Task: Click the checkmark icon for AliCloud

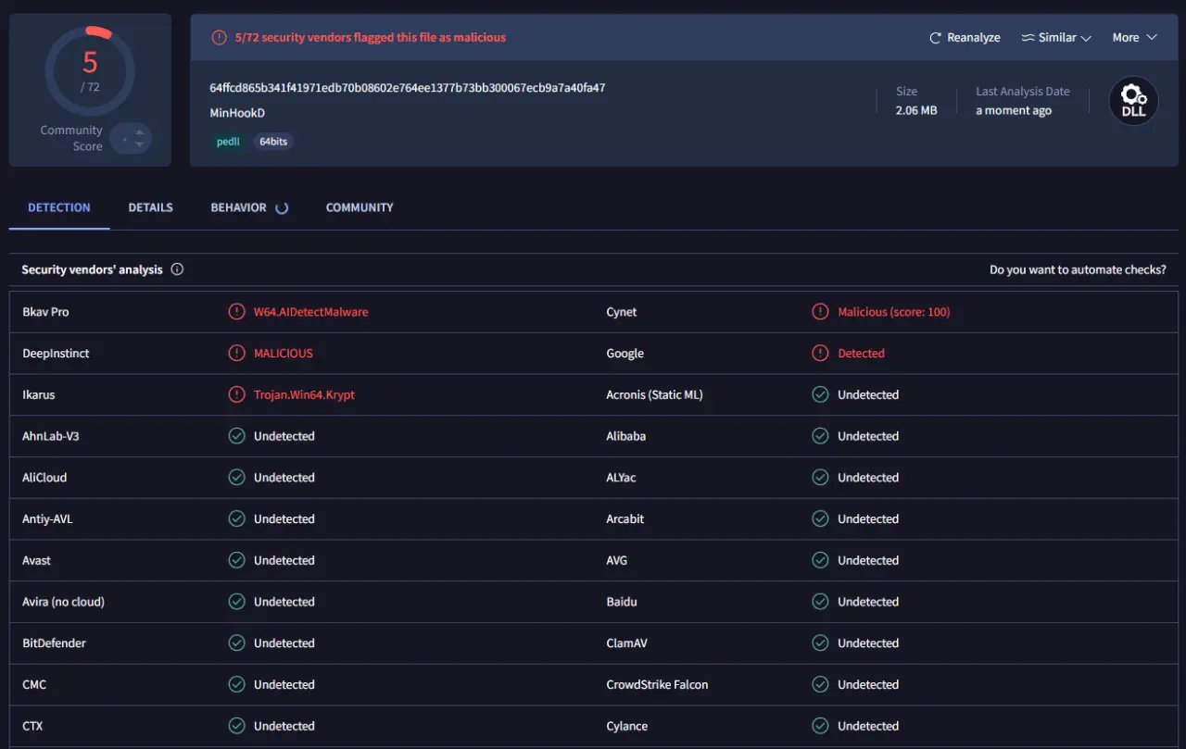Action: point(236,478)
